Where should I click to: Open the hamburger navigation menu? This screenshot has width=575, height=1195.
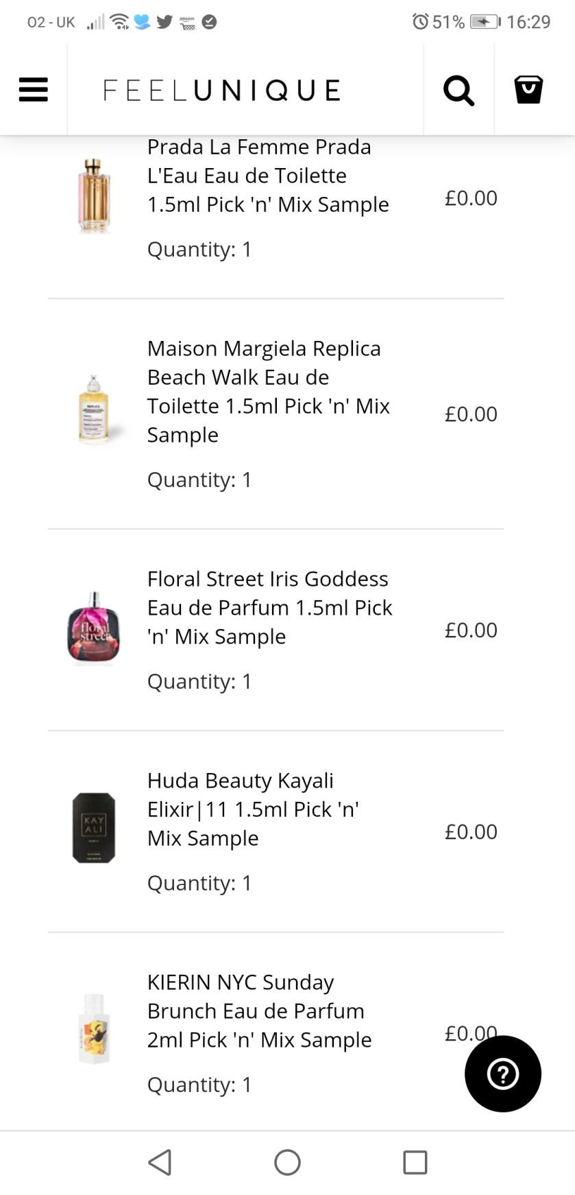click(x=33, y=89)
